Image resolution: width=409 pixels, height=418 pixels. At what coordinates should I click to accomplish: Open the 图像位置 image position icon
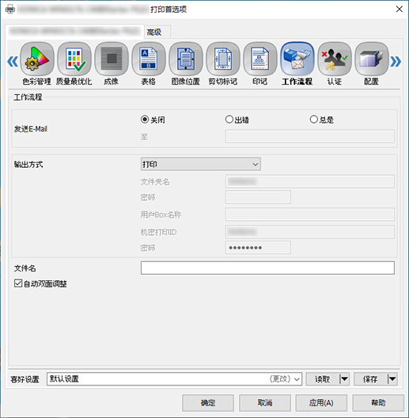[186, 59]
